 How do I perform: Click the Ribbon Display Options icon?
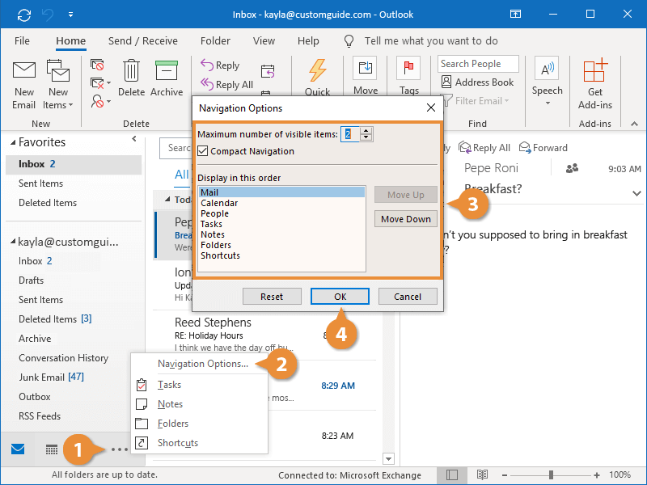515,15
